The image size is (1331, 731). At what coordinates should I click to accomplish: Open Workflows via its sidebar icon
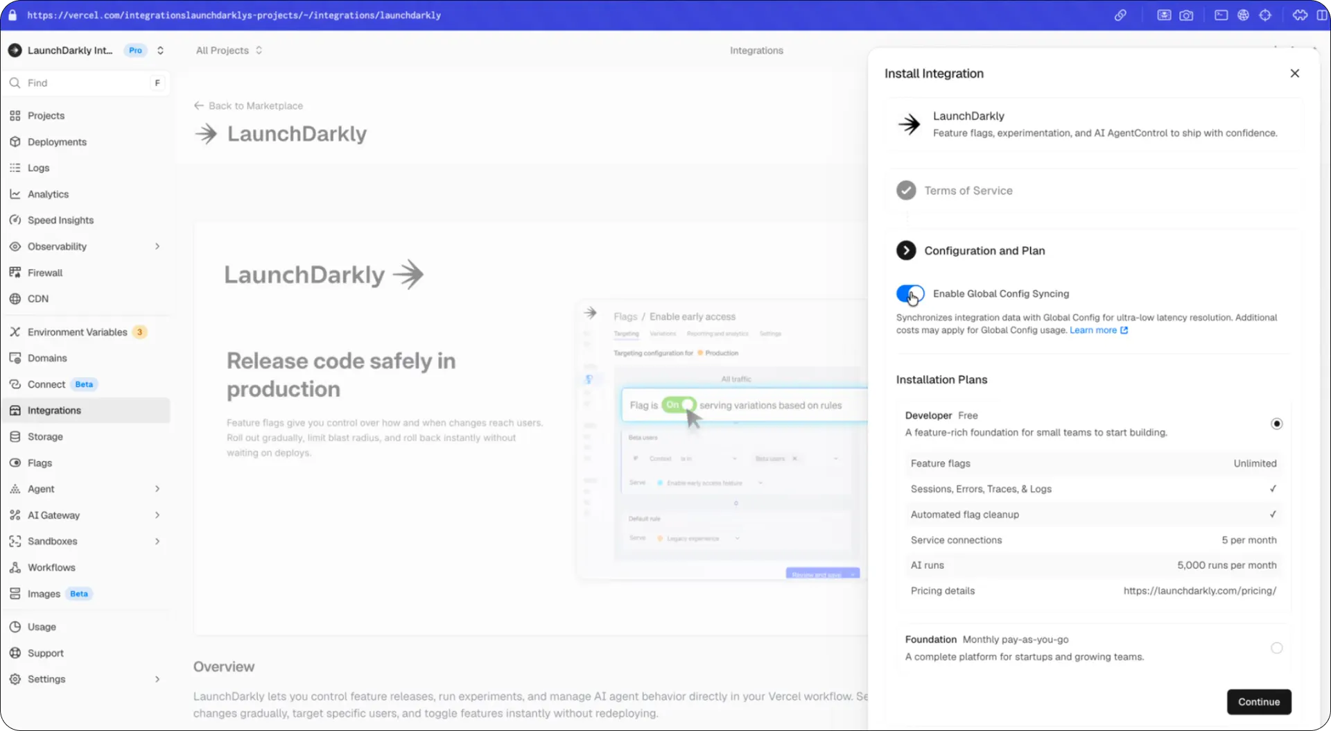tap(15, 567)
